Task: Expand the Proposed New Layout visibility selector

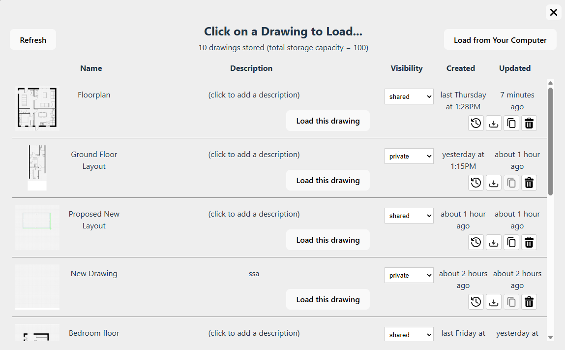Action: point(409,216)
